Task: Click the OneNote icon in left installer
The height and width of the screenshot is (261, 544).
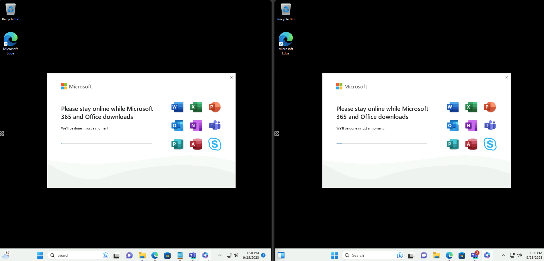Action: click(x=196, y=125)
